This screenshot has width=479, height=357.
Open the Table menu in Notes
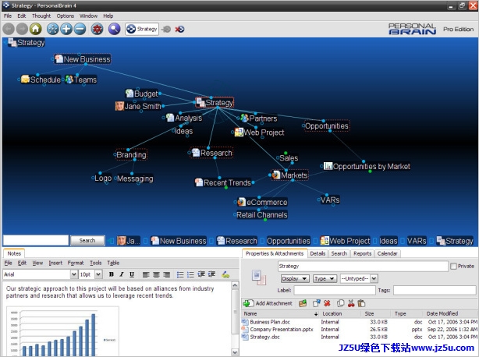tap(113, 263)
